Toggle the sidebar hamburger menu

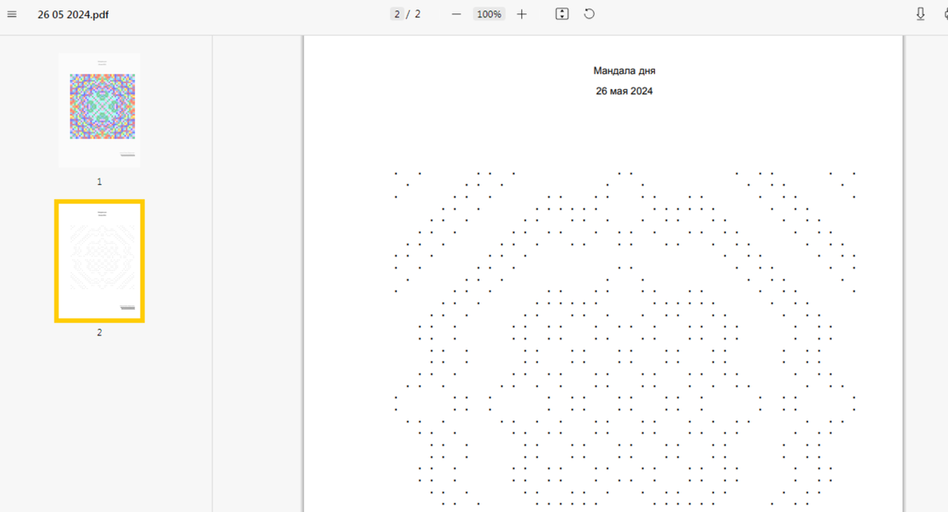(12, 14)
